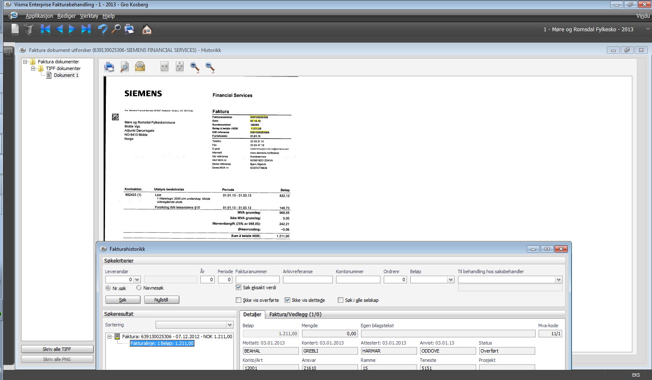Image resolution: width=652 pixels, height=380 pixels.
Task: Click Kontonummer input field
Action: coord(358,280)
